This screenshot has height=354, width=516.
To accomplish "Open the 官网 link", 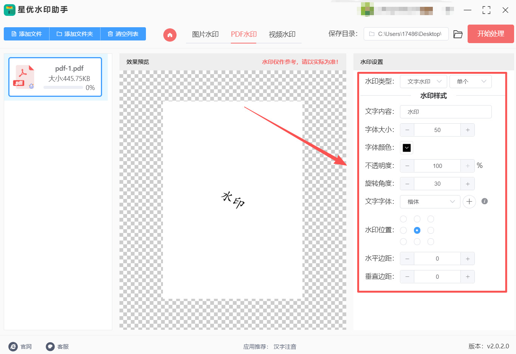I will pos(26,346).
